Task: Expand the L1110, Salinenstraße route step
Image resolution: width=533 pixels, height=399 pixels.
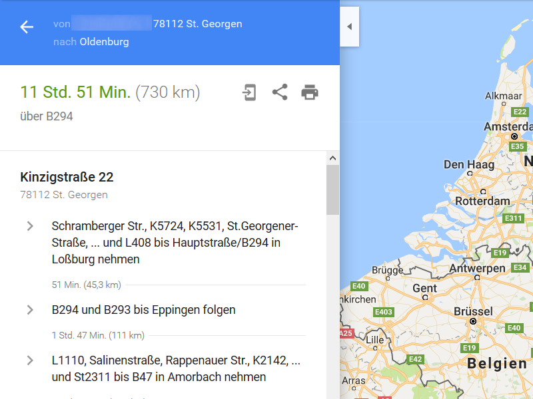Action: click(30, 360)
